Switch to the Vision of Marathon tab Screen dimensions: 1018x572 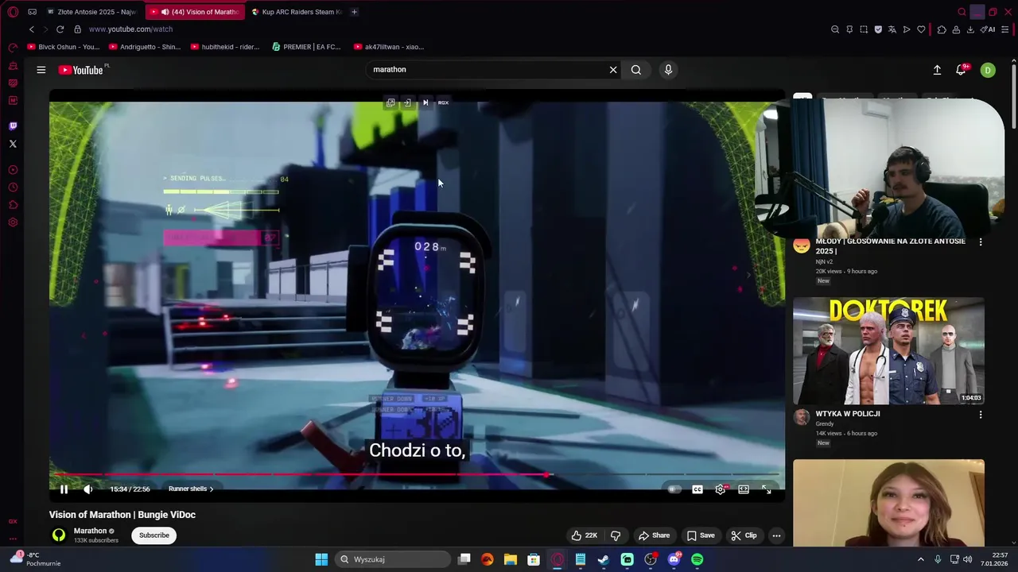coord(196,12)
